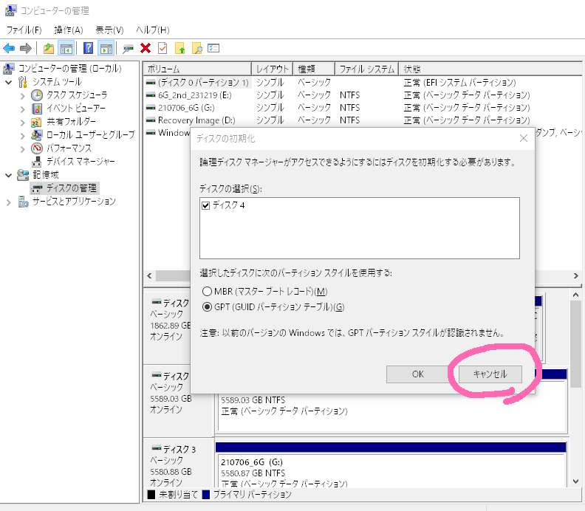Open the 表示(V) menu
Image resolution: width=585 pixels, height=511 pixels.
click(x=109, y=30)
